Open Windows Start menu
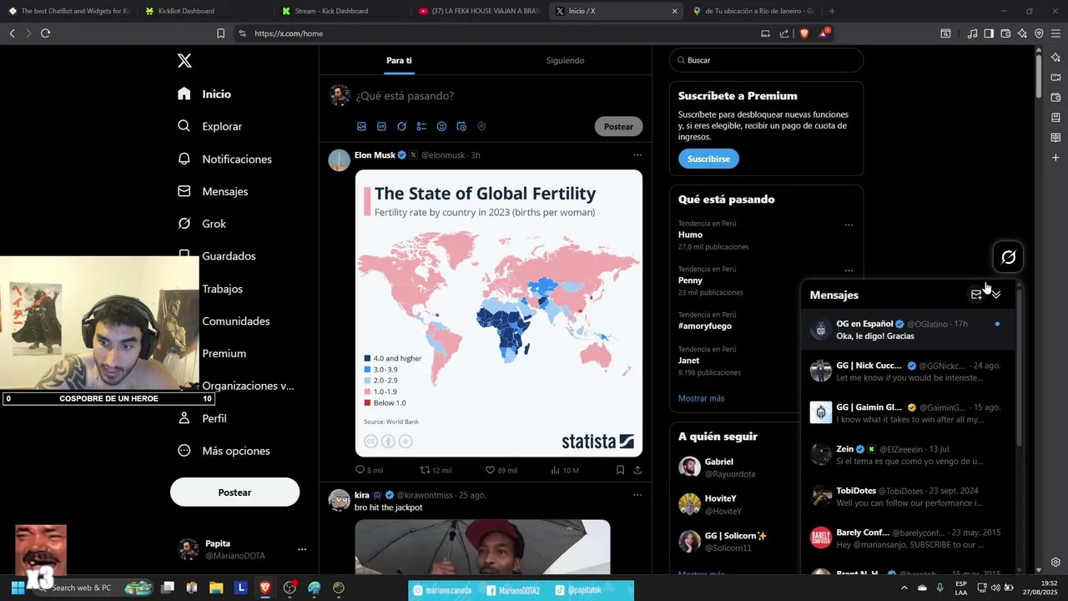1068x601 pixels. coord(18,588)
